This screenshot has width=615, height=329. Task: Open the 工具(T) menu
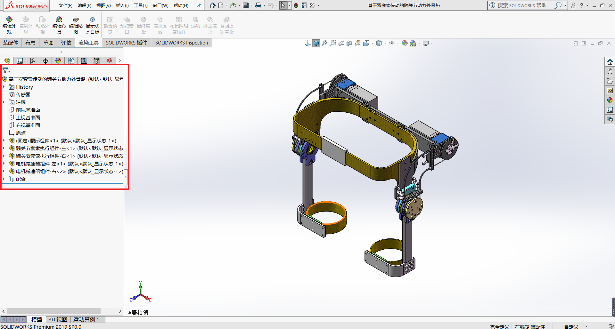(x=141, y=5)
